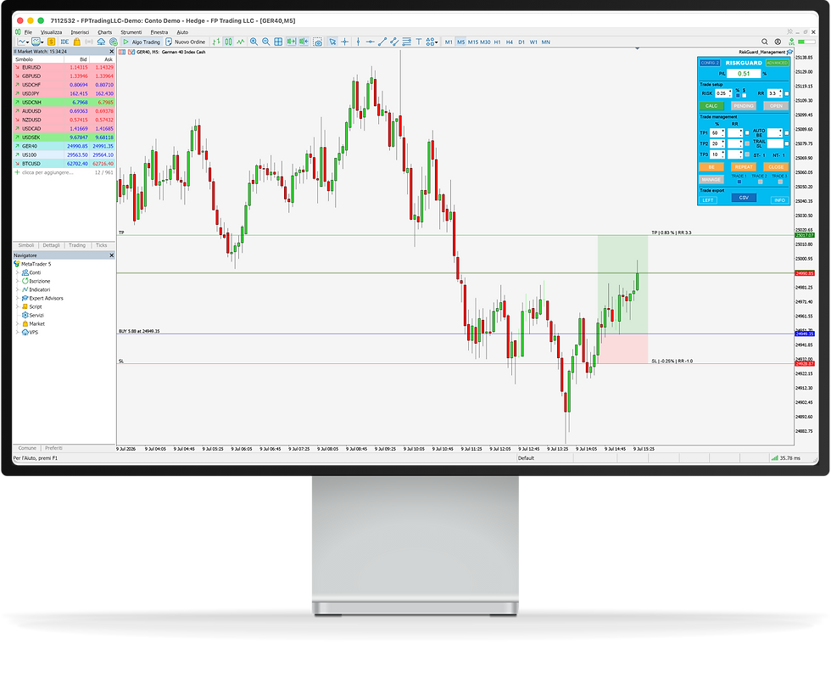Select the H1 timeframe
Screen dimensions: 831x684
(x=497, y=42)
